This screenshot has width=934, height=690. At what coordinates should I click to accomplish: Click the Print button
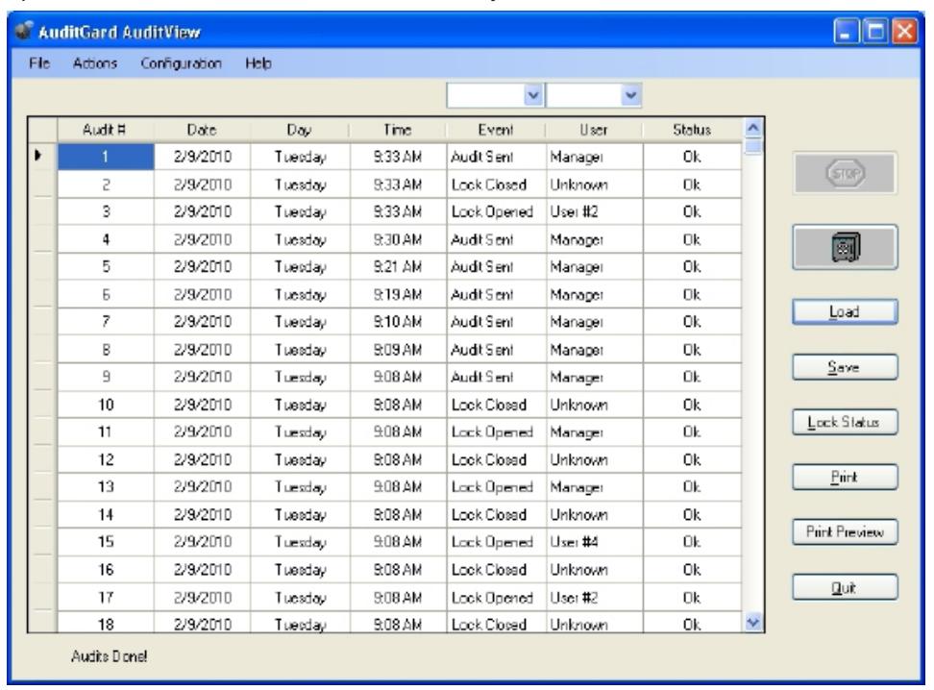coord(845,477)
